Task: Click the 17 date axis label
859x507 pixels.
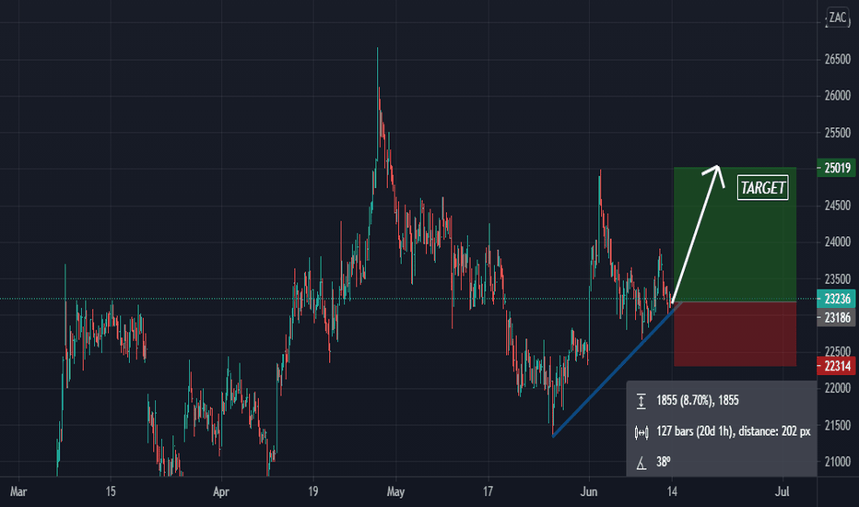Action: coord(488,491)
